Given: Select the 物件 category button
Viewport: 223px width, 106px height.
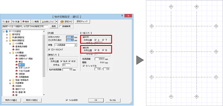Looking at the screenshot, I should point(25,22).
